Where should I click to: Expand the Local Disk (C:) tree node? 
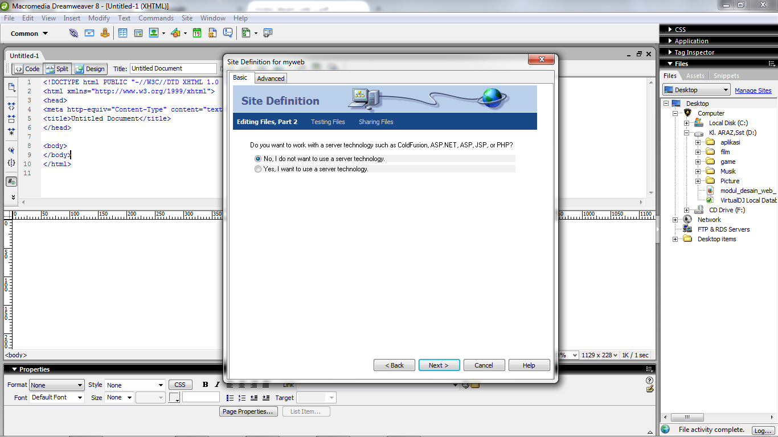pos(686,123)
